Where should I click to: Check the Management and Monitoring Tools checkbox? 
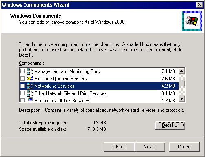coord(22,71)
